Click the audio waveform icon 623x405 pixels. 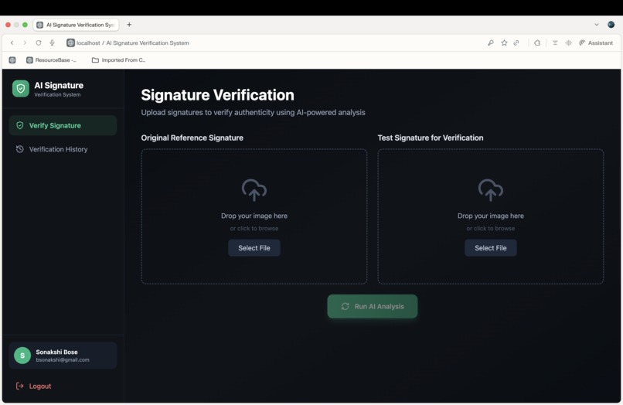[x=569, y=43]
